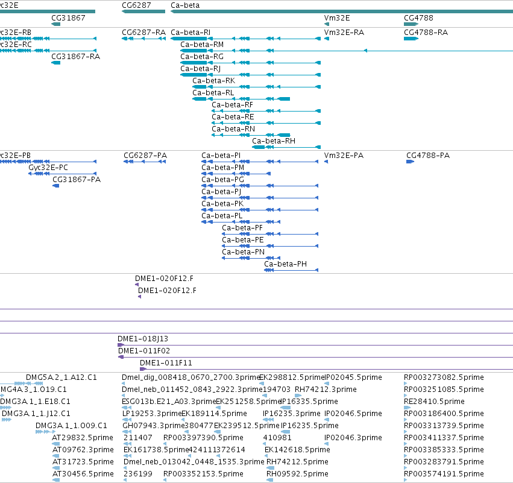Viewport: 513px width, 483px height.
Task: Click EST label DMG3A1_1.E18.C1
Action: 35,402
